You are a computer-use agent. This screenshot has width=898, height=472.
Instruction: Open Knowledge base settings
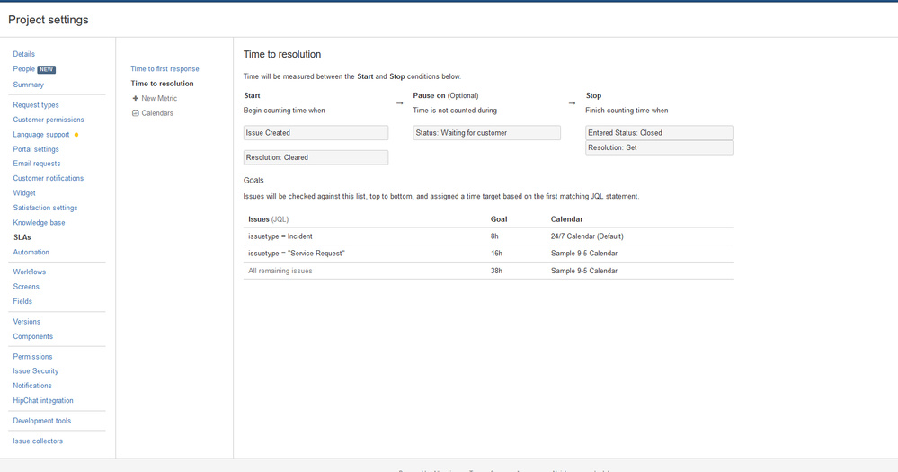coord(39,223)
